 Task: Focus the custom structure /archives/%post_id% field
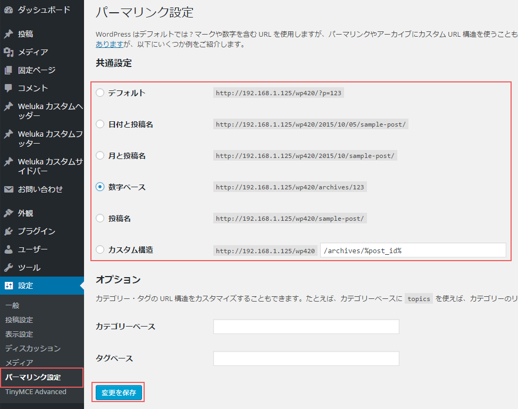[x=413, y=250]
